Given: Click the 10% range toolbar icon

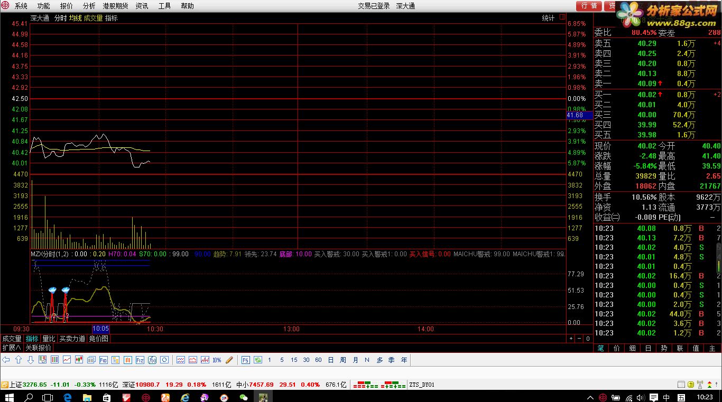Looking at the screenshot, I should tap(217, 360).
